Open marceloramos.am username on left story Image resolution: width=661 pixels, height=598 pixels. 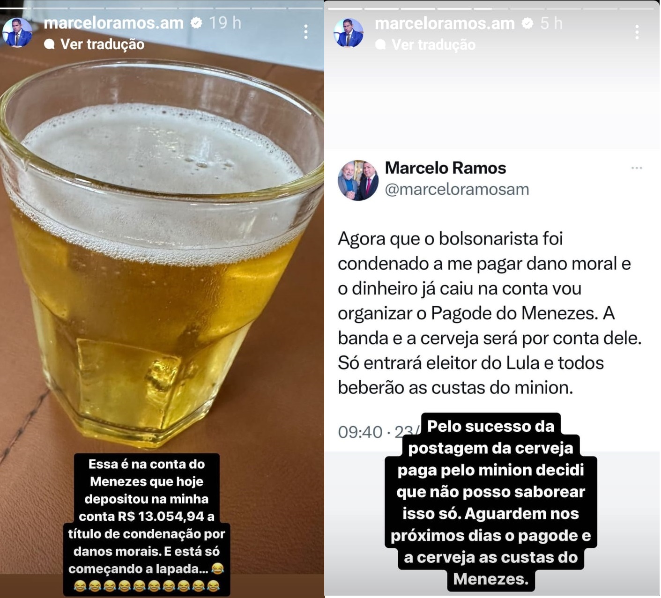(114, 22)
